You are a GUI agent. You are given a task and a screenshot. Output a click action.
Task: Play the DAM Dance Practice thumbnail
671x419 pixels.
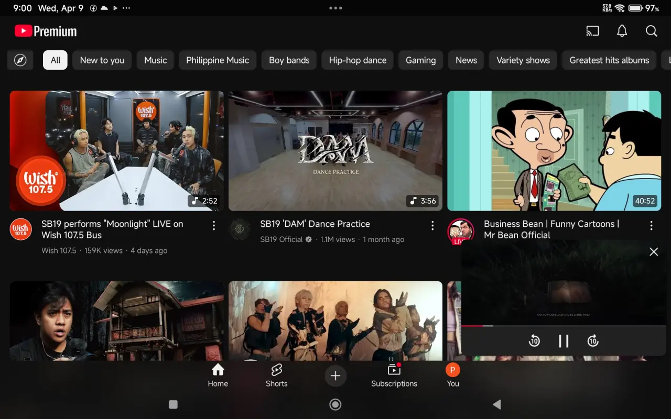pos(335,151)
